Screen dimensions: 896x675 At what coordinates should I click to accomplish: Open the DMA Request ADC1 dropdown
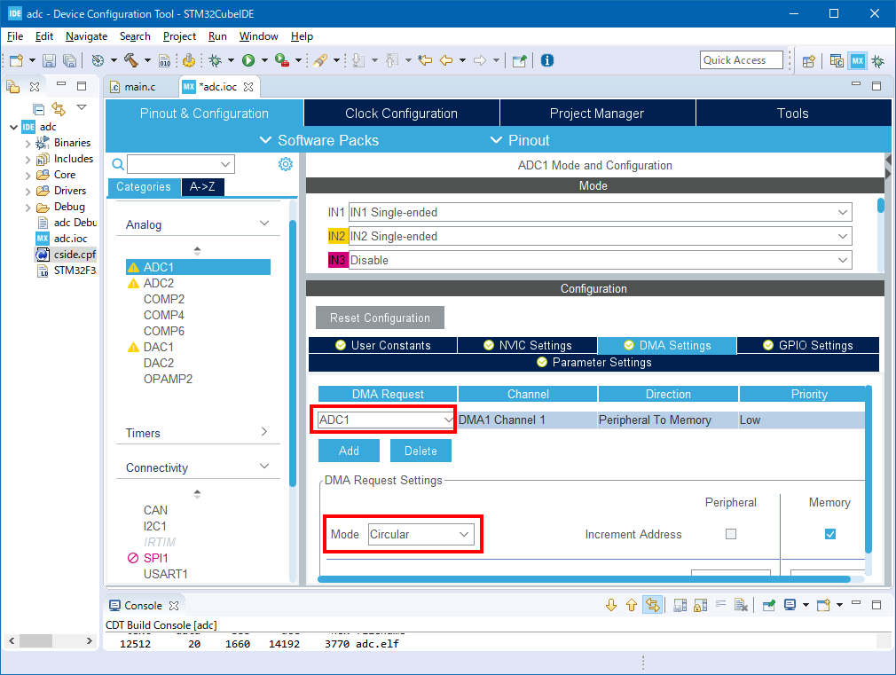[x=386, y=420]
